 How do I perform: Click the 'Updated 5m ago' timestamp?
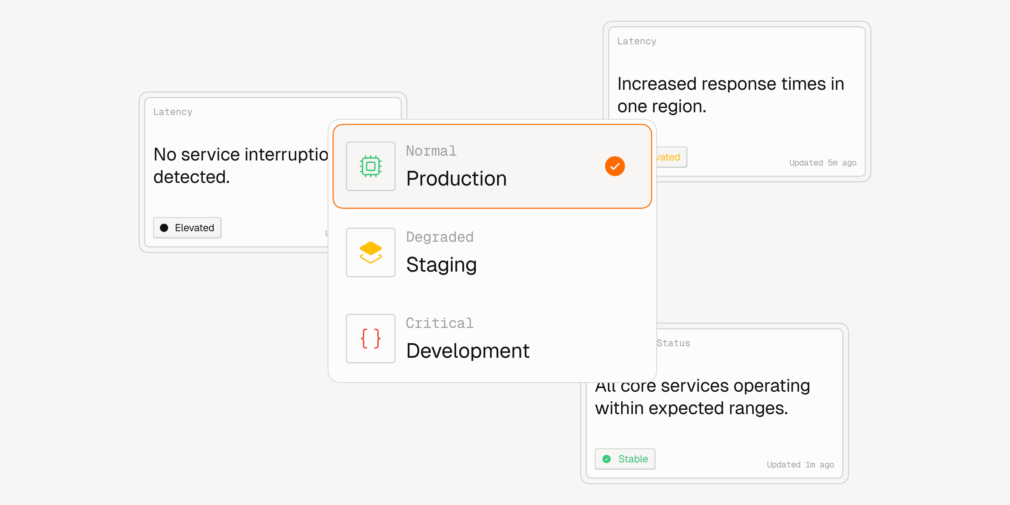pyautogui.click(x=822, y=163)
